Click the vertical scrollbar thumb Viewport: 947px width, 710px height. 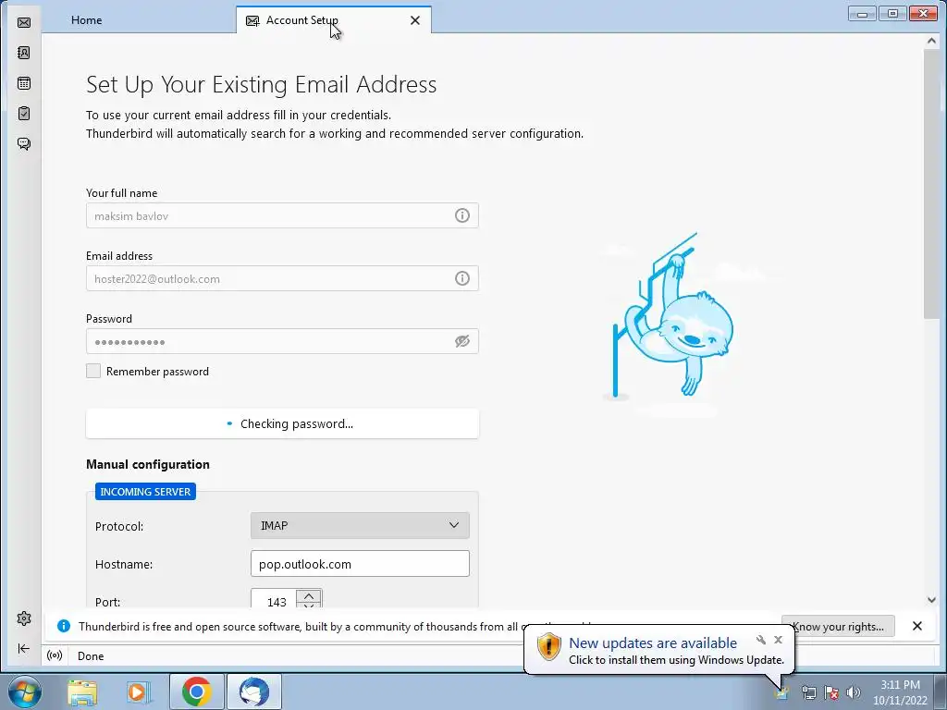click(931, 184)
